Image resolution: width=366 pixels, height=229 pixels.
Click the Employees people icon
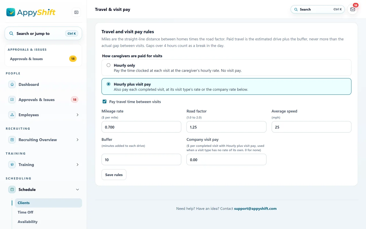12,115
